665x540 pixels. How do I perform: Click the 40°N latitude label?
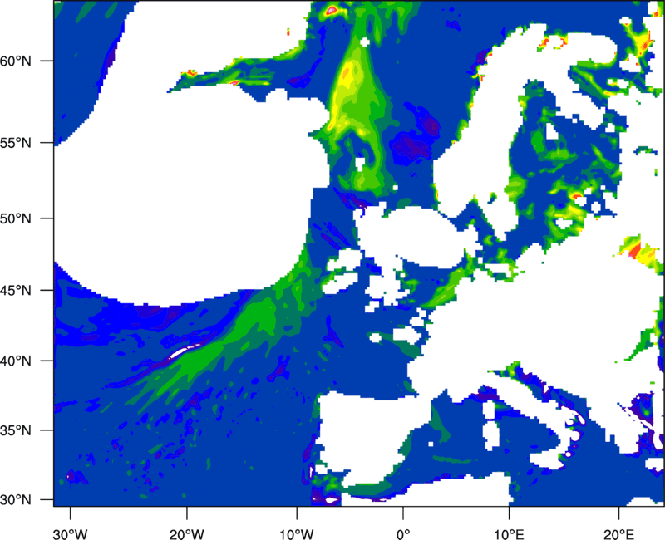click(x=16, y=361)
